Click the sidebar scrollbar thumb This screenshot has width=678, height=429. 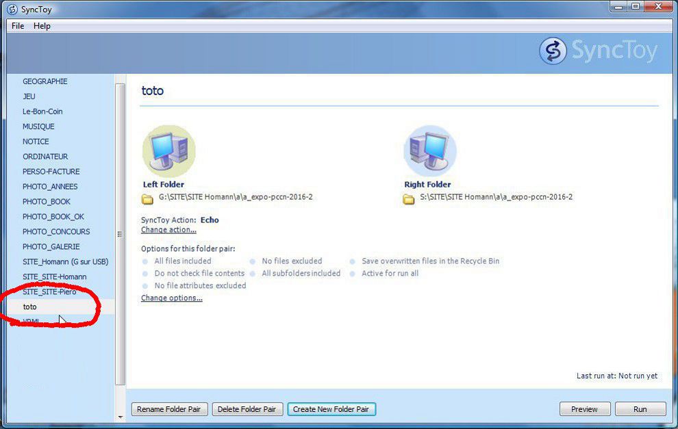click(121, 234)
